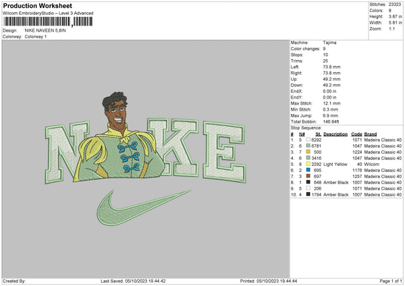Click the green Nike swoosh in the preview
This screenshot has height=286, width=405.
click(x=143, y=208)
